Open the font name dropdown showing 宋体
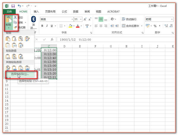 click(71, 19)
